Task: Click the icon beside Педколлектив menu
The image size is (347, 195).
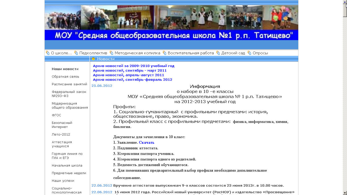Action: (x=76, y=53)
